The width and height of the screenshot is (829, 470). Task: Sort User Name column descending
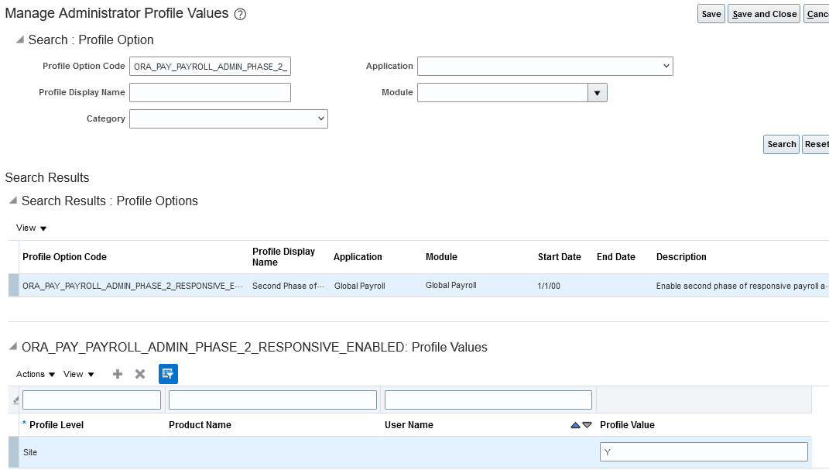(x=587, y=425)
